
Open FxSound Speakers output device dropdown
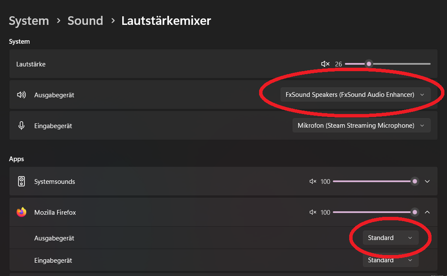355,95
